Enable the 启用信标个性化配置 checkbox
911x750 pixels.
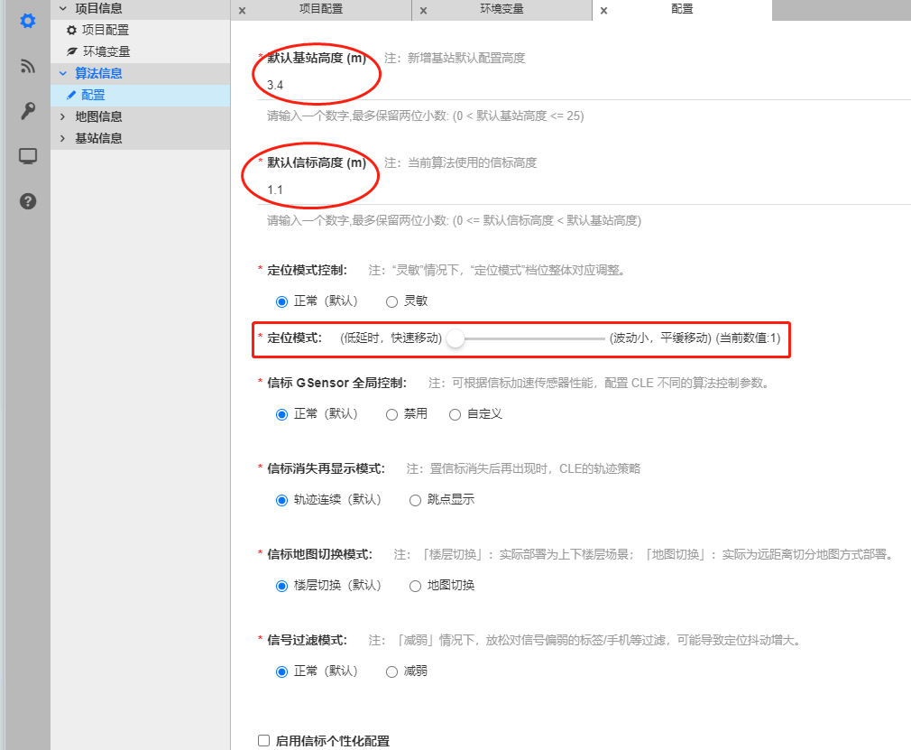click(x=263, y=740)
